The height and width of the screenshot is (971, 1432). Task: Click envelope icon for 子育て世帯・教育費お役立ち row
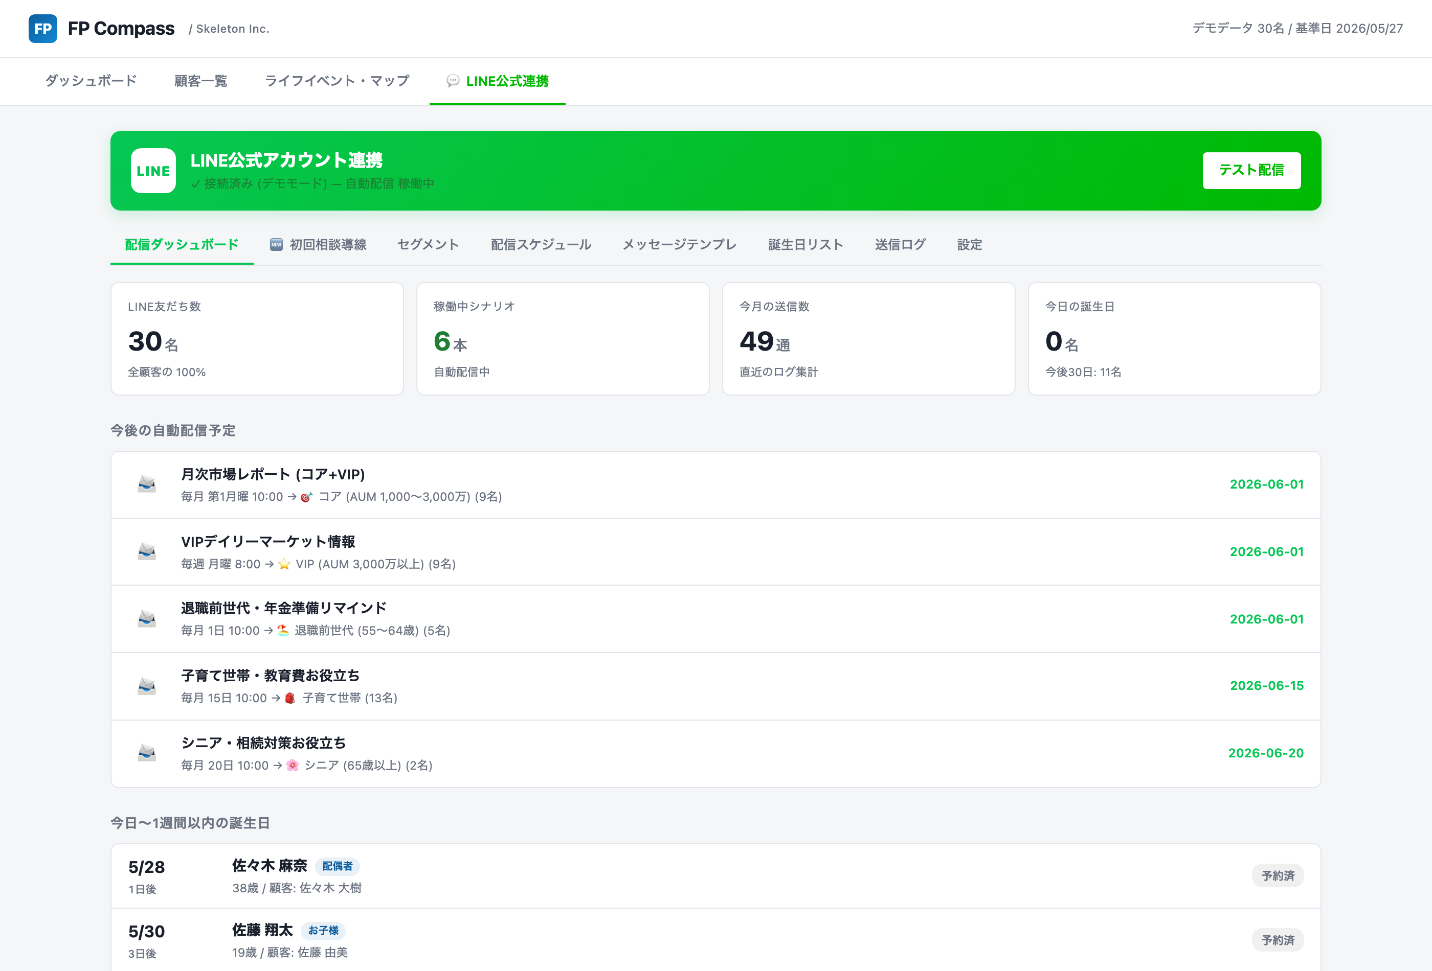[147, 686]
